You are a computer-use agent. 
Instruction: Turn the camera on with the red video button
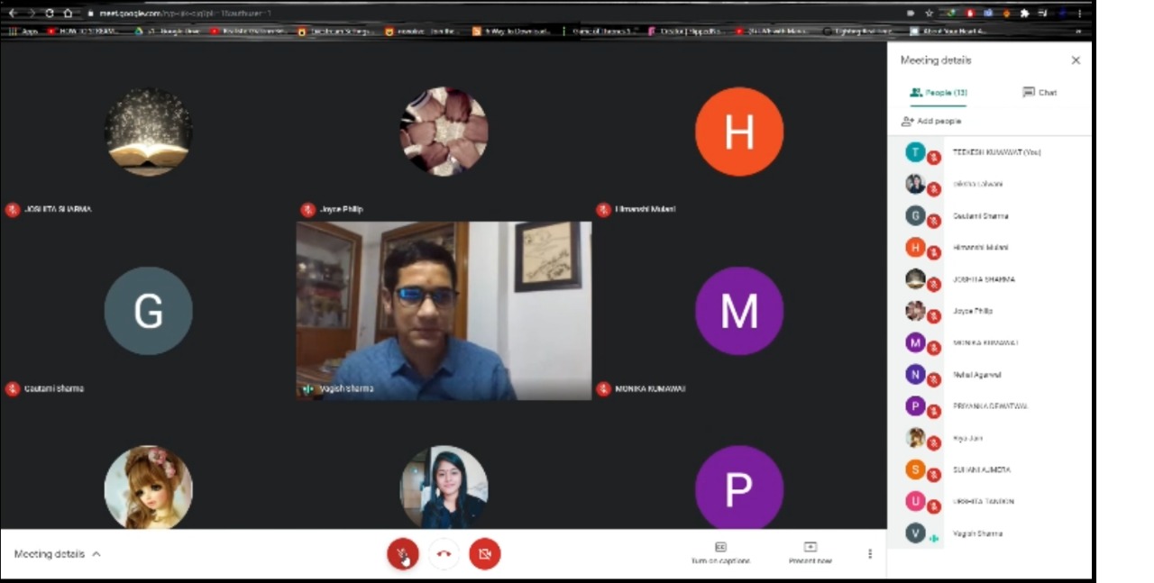[x=485, y=554]
